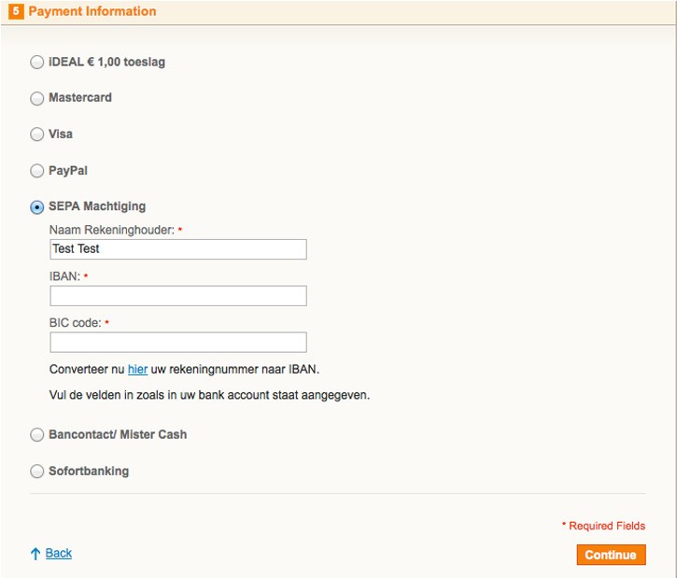
Task: Open the 'hier' IBAN converter link
Action: tap(137, 370)
